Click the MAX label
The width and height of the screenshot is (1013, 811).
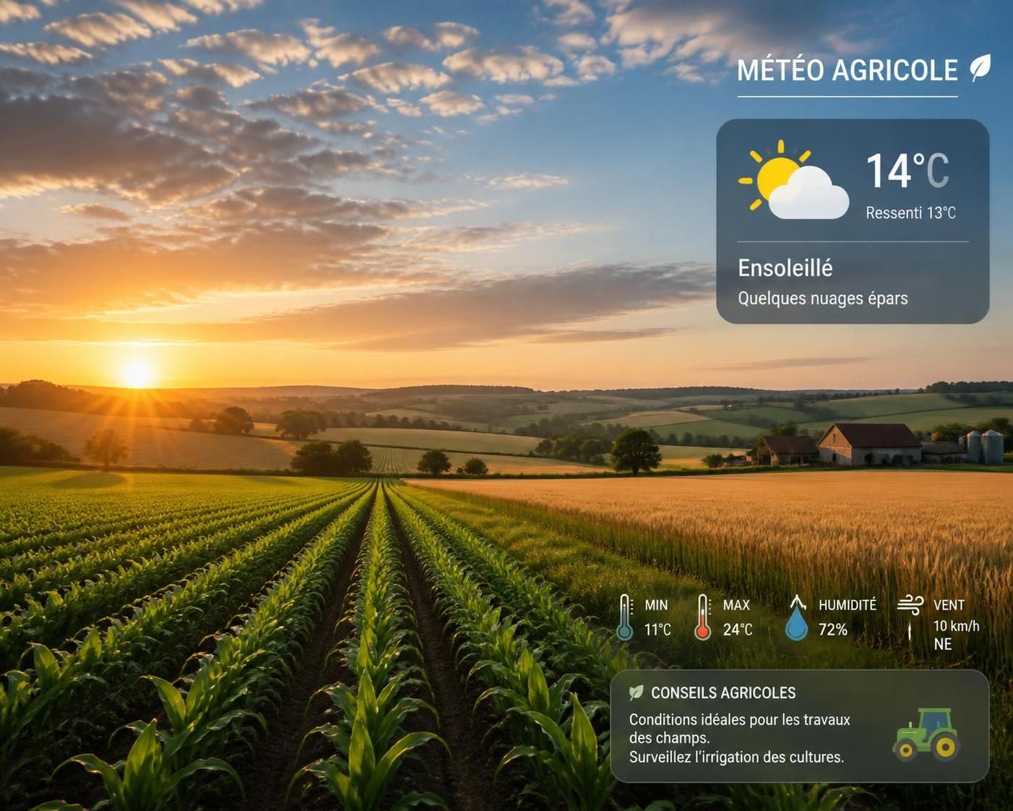pyautogui.click(x=736, y=605)
